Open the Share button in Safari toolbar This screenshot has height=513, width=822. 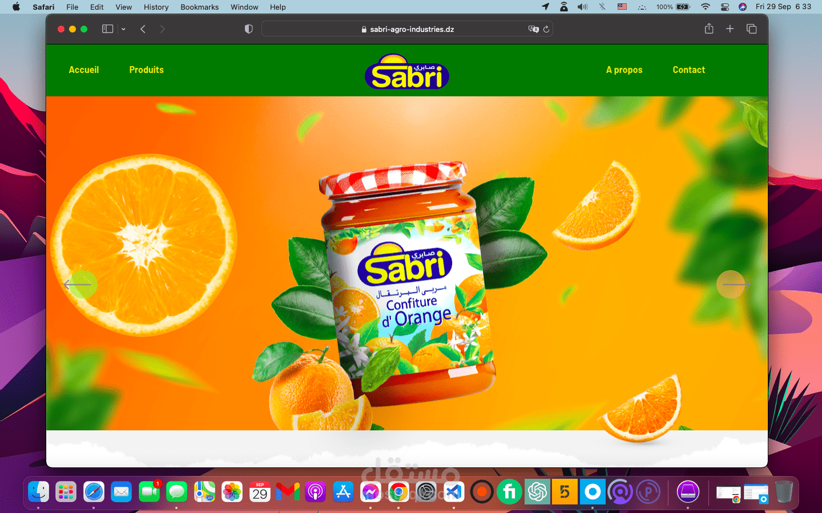pyautogui.click(x=709, y=28)
